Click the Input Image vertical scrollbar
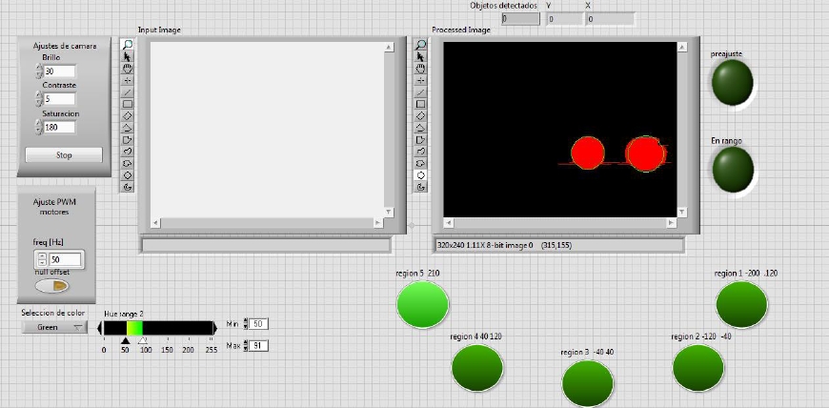This screenshot has width=829, height=408. click(x=388, y=129)
